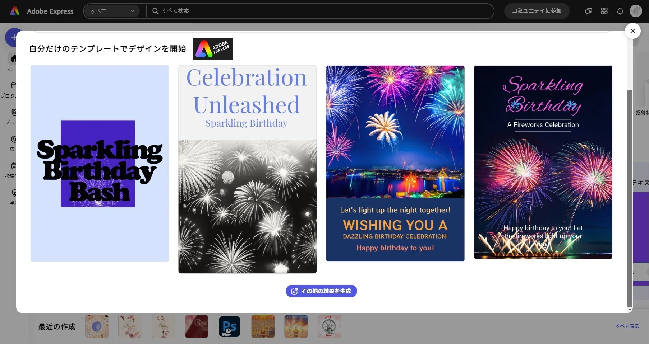Open the gear with arrows recent thumbnail
649x344 pixels.
pos(329,326)
